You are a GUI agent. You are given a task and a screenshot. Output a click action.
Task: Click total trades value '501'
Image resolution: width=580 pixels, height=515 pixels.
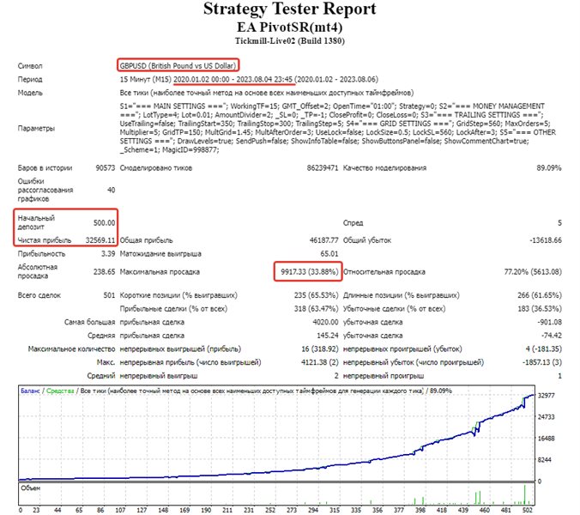[x=110, y=295]
